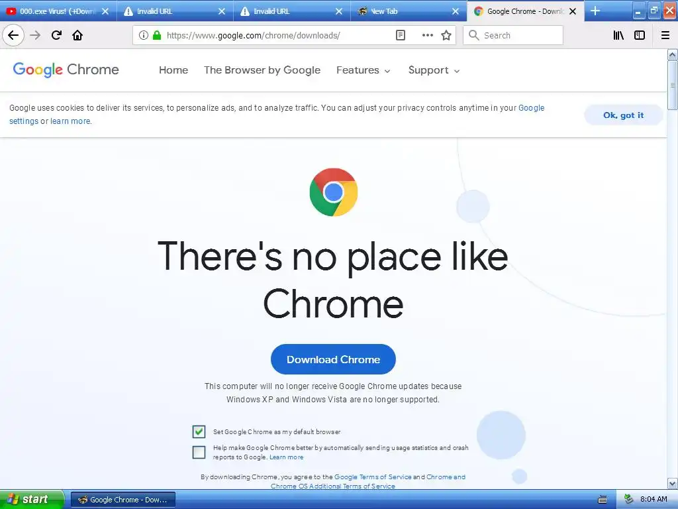Screen dimensions: 678x509
Task: Uncheck Set Google Chrome as default browser
Action: 199,431
